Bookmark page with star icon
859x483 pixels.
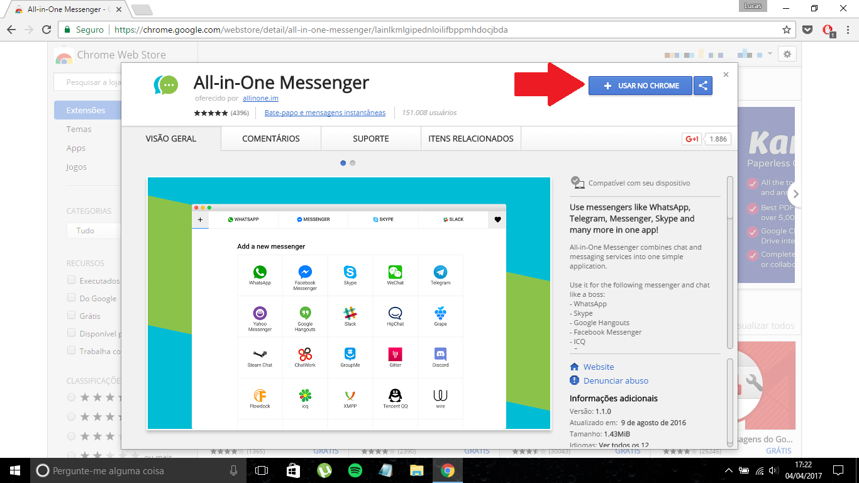pyautogui.click(x=787, y=30)
